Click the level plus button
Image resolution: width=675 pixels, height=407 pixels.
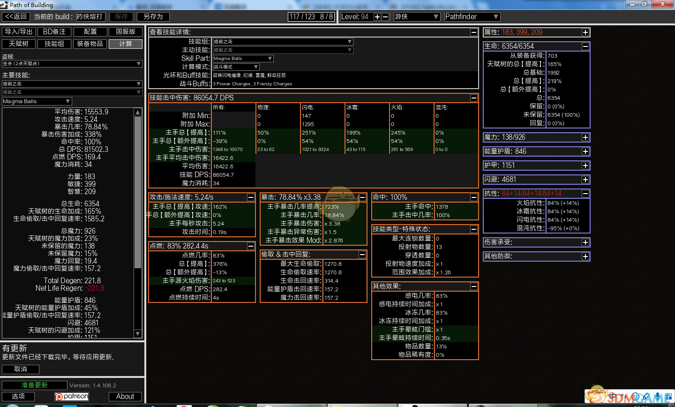pos(377,17)
